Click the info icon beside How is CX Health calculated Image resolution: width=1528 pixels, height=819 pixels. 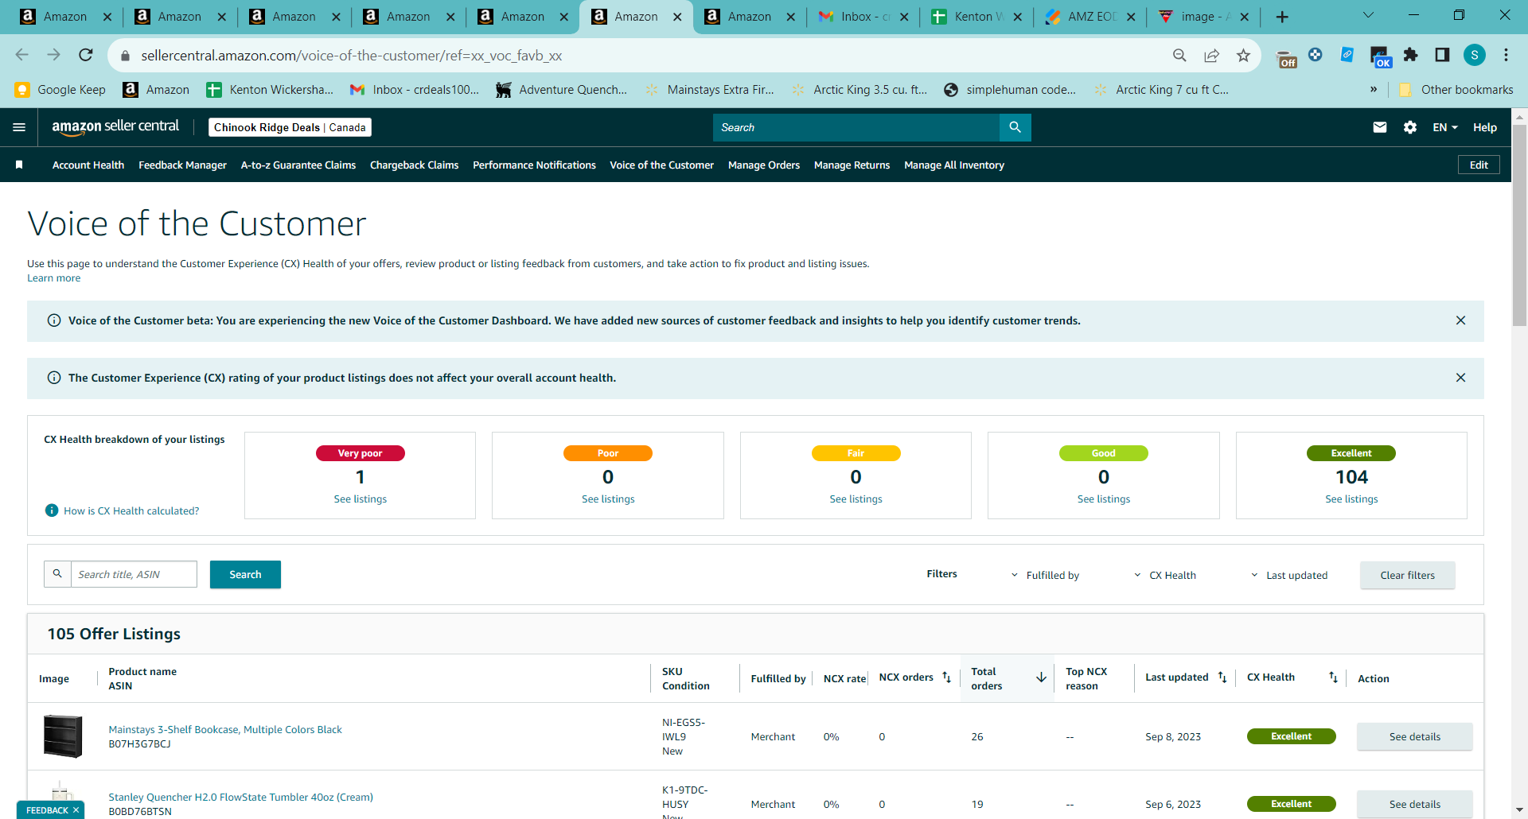coord(52,510)
